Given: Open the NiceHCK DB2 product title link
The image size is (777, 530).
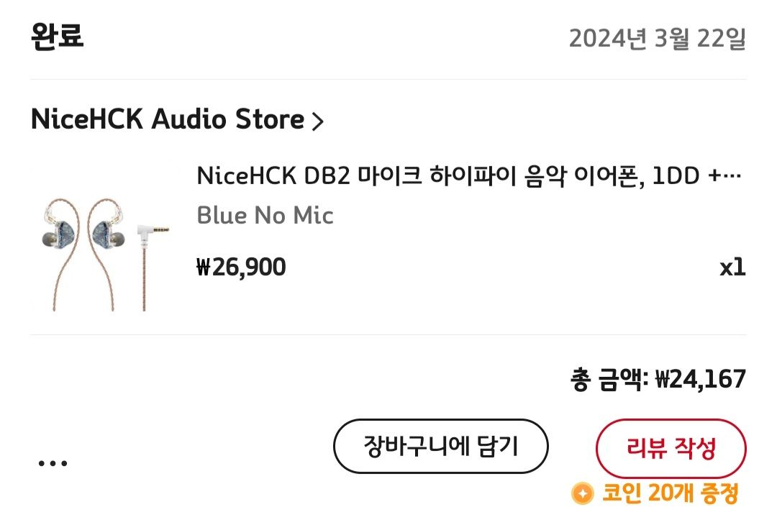Looking at the screenshot, I should click(471, 173).
